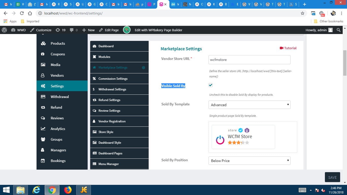Screen dimensions: 347x195
Task: Bookmark this page with the star icon
Action: click(x=303, y=13)
